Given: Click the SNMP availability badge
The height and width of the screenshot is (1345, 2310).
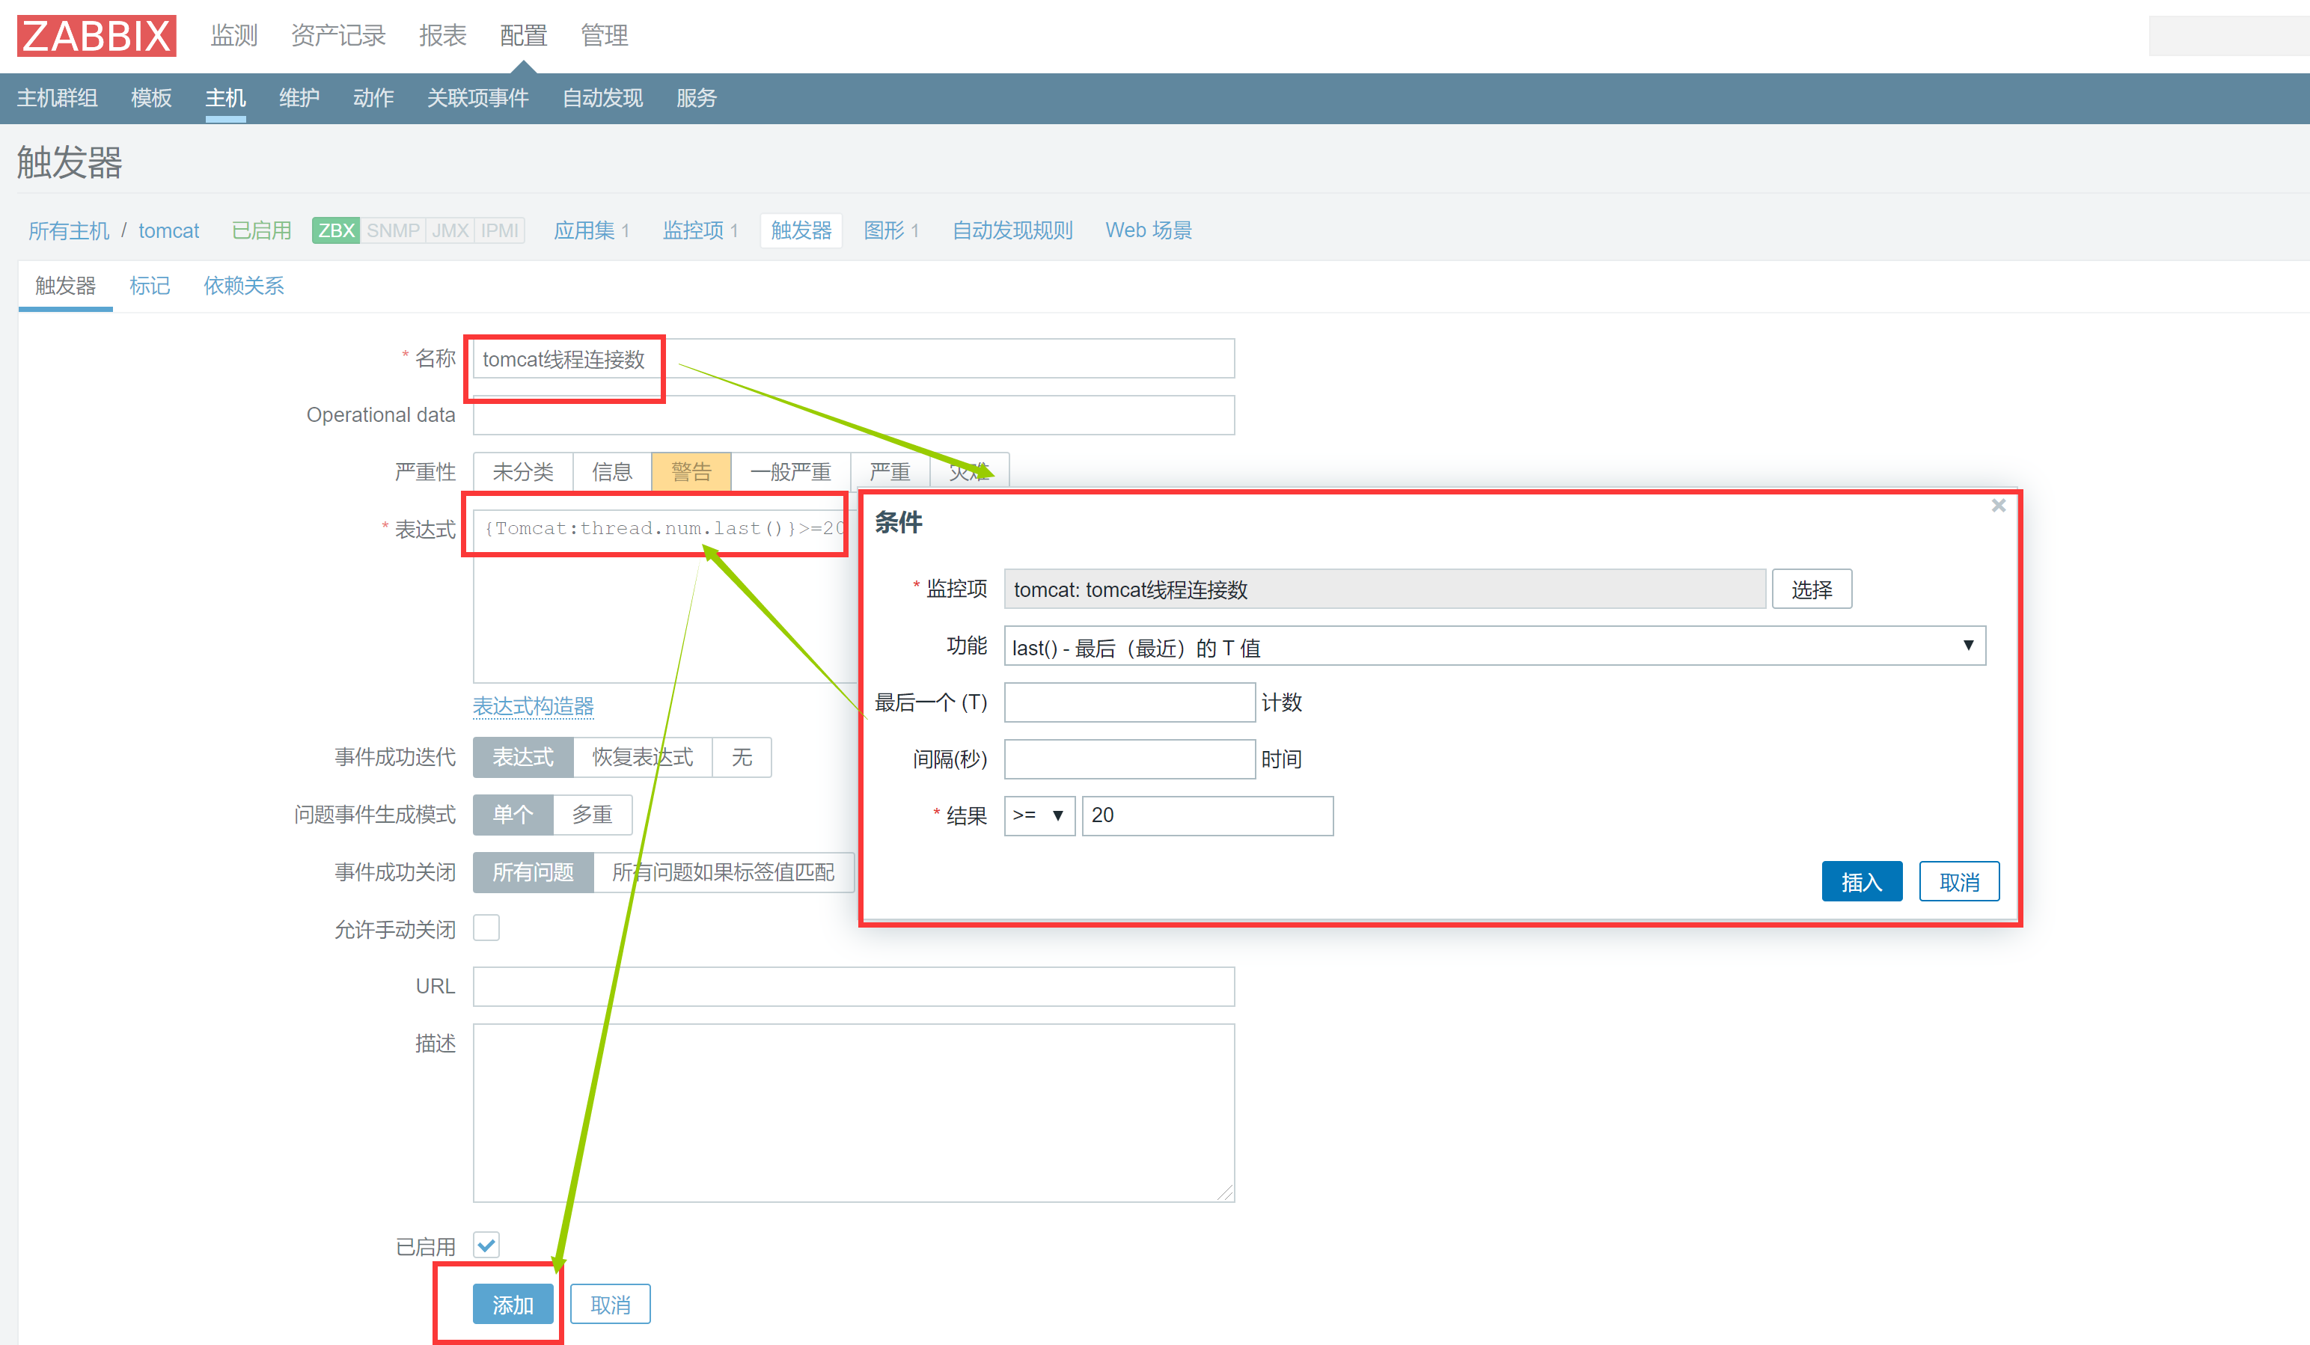Looking at the screenshot, I should [x=392, y=230].
